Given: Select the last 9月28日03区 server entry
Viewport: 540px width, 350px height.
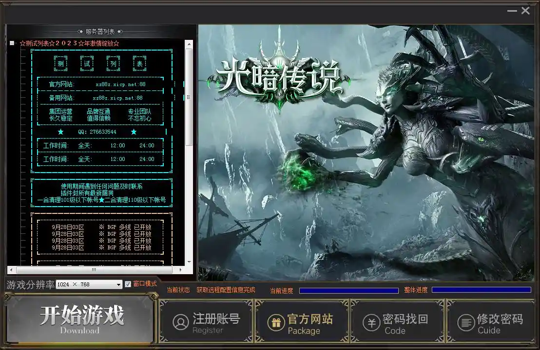Looking at the screenshot, I should pyautogui.click(x=101, y=247).
